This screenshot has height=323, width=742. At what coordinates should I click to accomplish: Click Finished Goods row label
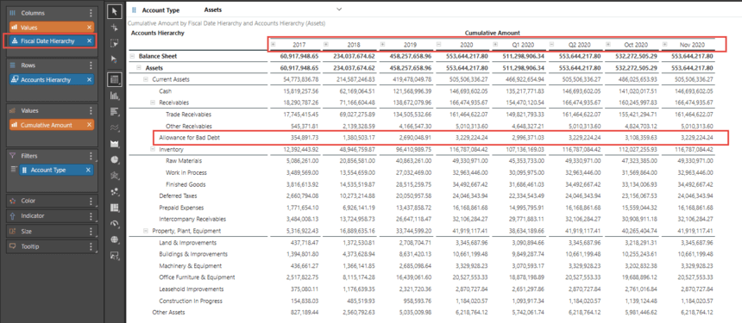(x=186, y=184)
